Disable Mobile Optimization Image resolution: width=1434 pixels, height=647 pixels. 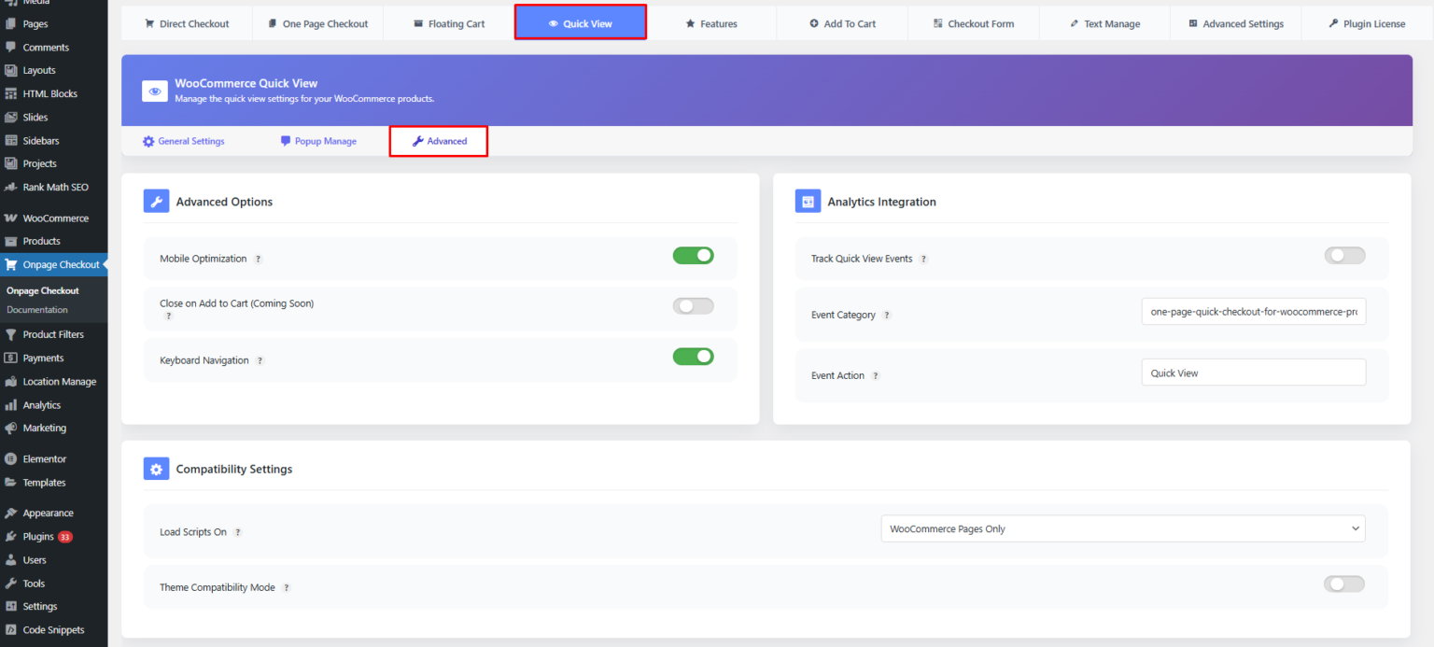pyautogui.click(x=693, y=254)
